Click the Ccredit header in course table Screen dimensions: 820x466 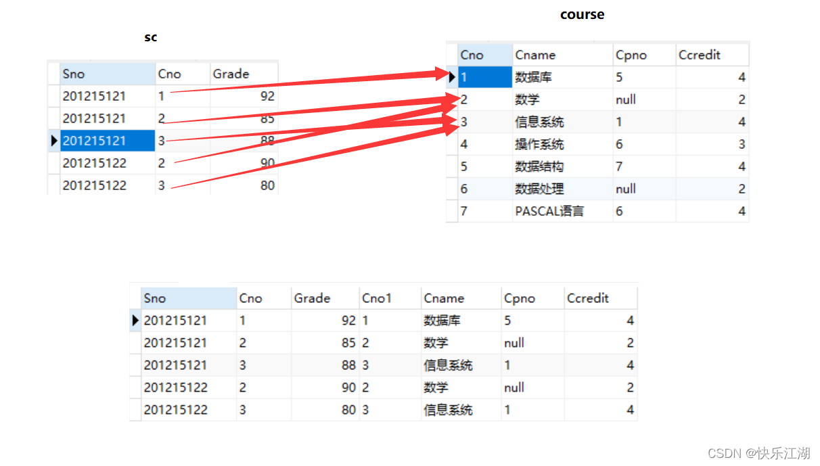(x=712, y=55)
